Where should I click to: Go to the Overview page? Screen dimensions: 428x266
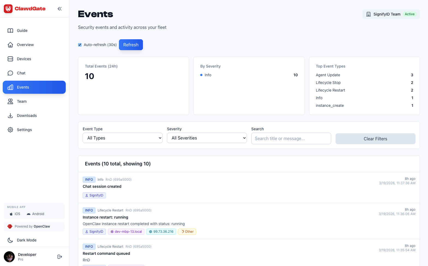point(34,45)
